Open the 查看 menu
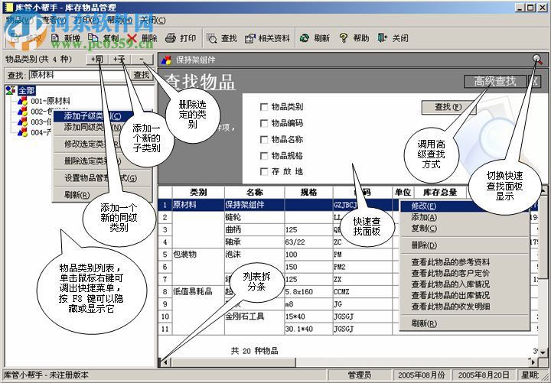551x383 pixels. point(53,20)
